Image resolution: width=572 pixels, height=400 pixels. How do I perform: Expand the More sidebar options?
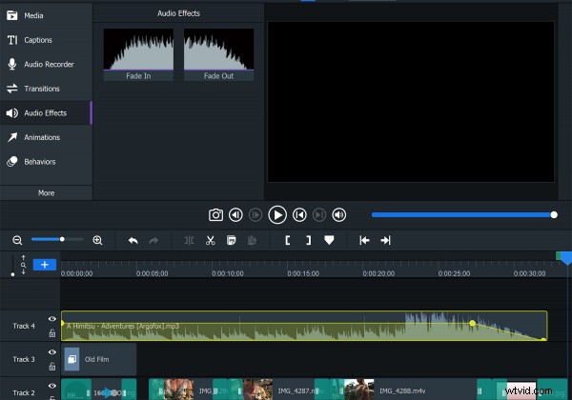click(x=46, y=193)
